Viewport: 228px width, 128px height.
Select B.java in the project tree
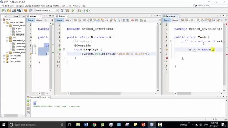[x=19, y=32]
